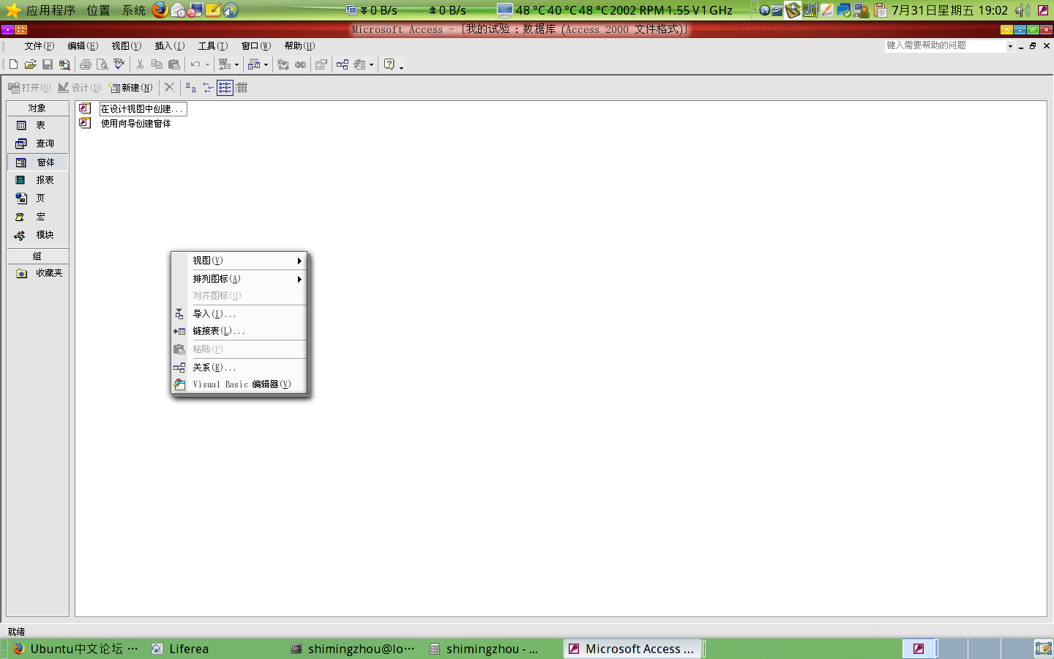1054x659 pixels.
Task: Click the New database icon in toolbar
Action: click(x=13, y=64)
